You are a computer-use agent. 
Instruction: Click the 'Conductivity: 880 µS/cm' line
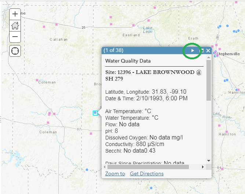point(135,144)
